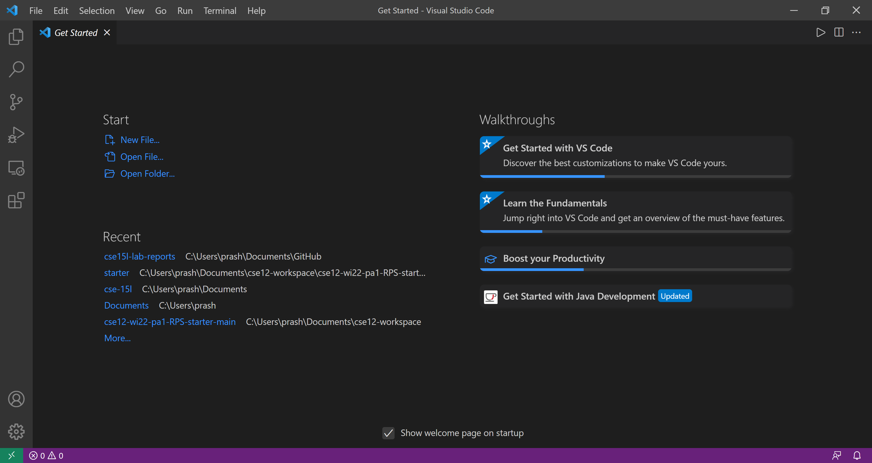872x463 pixels.
Task: Open the Terminal menu
Action: pyautogui.click(x=220, y=11)
